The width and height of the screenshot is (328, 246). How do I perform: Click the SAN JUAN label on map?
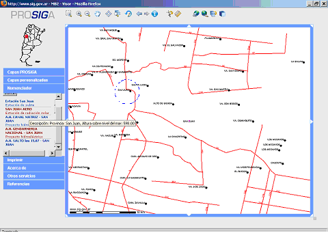pyautogui.click(x=189, y=121)
